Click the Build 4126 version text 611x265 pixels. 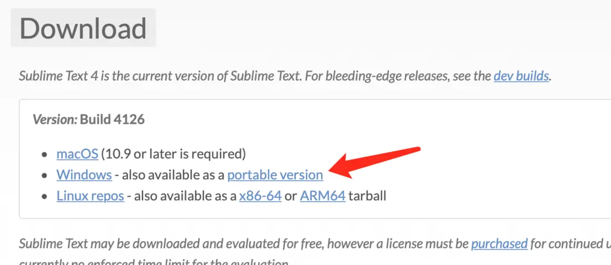[x=112, y=119]
